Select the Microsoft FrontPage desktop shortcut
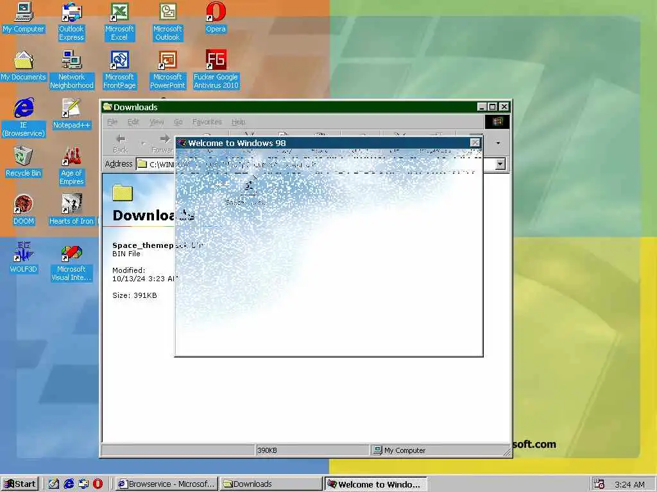Image resolution: width=657 pixels, height=492 pixels. point(119,70)
